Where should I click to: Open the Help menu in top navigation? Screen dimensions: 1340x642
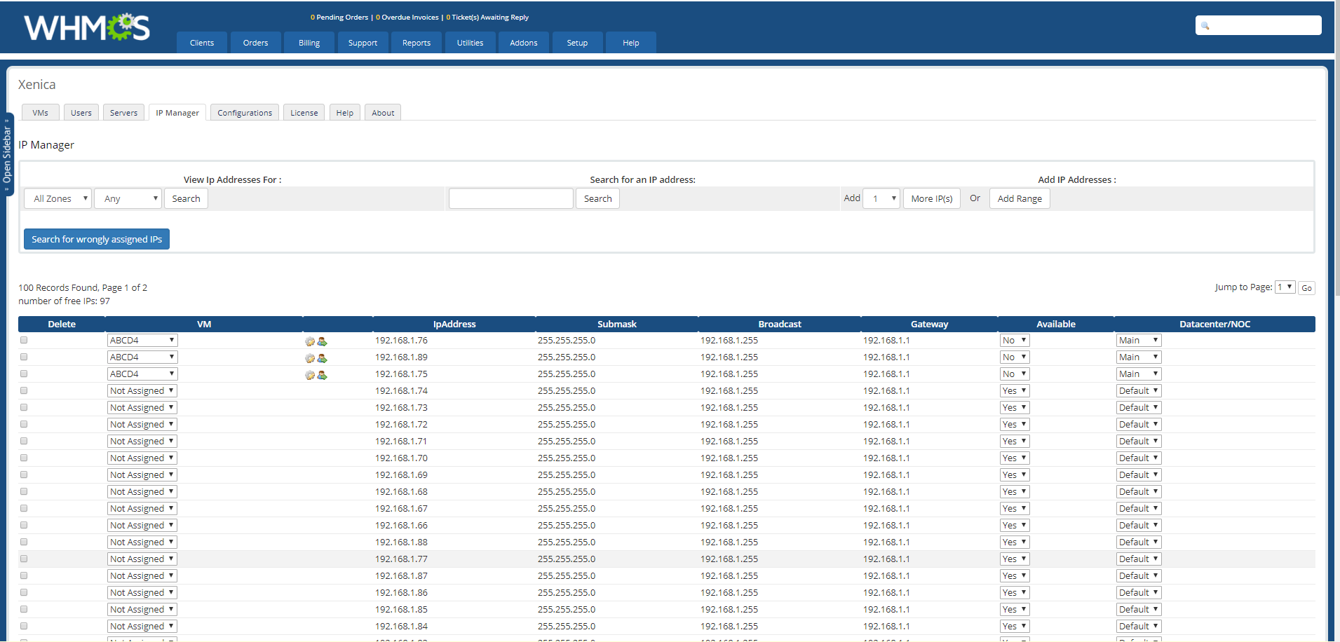(631, 43)
